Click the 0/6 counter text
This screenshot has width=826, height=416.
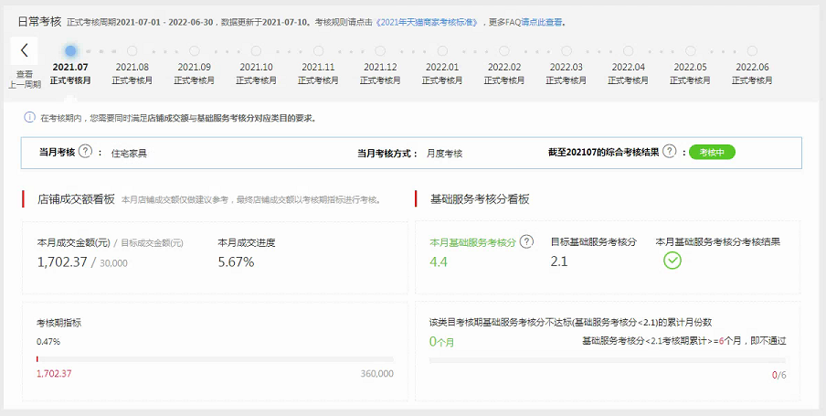tap(779, 376)
